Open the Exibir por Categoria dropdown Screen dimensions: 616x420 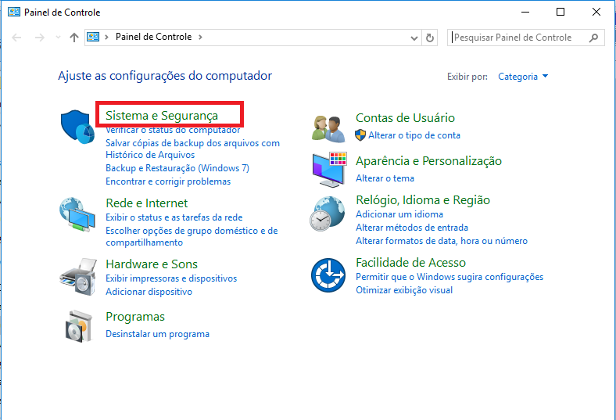pyautogui.click(x=523, y=76)
